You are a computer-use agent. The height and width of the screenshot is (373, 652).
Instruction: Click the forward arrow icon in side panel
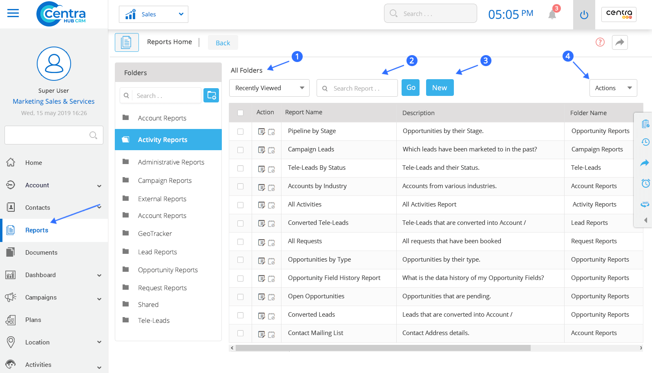645,163
